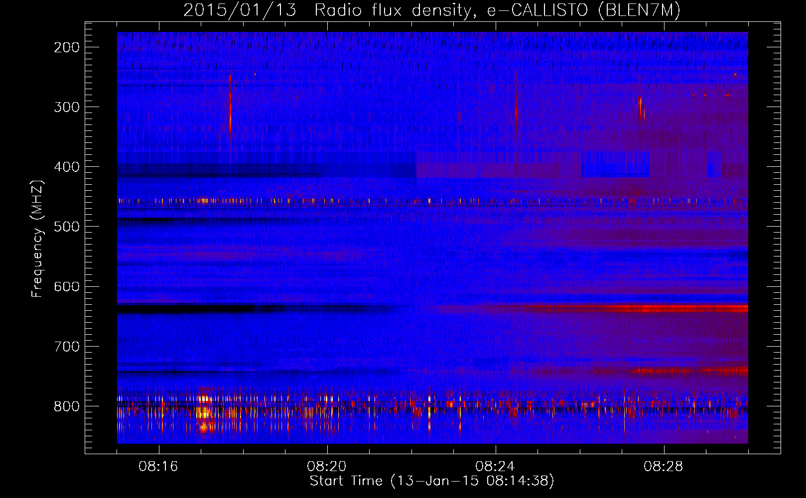Click the 600 frequency tick label

point(67,286)
